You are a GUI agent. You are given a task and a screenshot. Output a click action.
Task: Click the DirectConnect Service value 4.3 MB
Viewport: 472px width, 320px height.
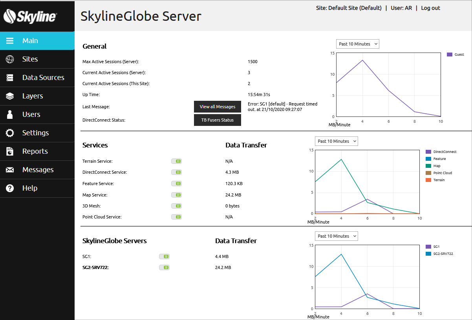pyautogui.click(x=232, y=172)
